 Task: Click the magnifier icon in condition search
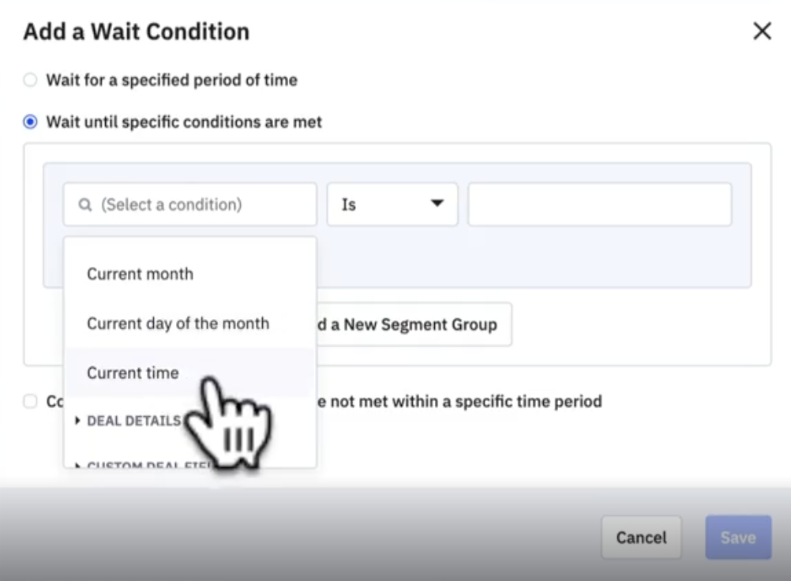pos(85,205)
